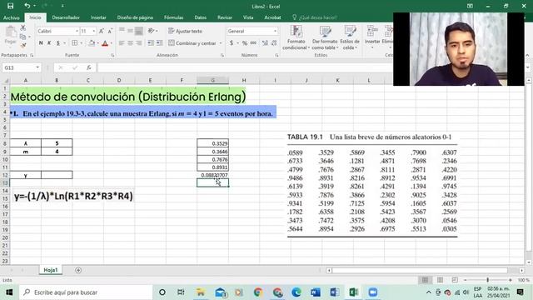Viewport: 533px width, 300px height.
Task: Align text right
Action: click(139, 43)
